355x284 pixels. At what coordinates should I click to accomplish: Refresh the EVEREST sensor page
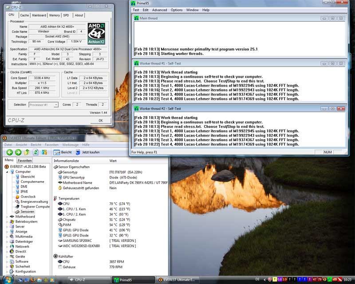35,152
